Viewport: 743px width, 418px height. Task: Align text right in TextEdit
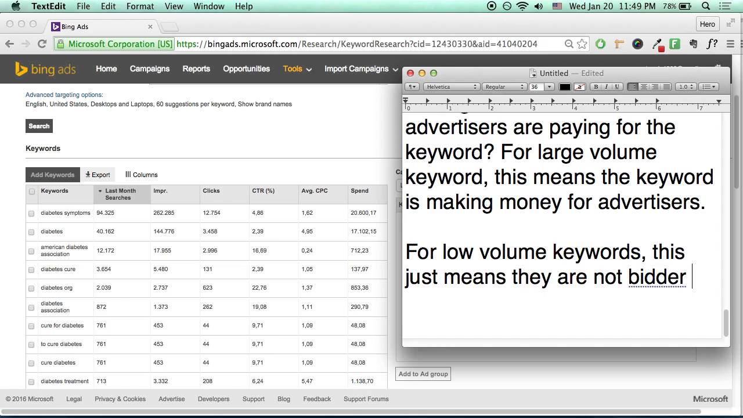(655, 87)
